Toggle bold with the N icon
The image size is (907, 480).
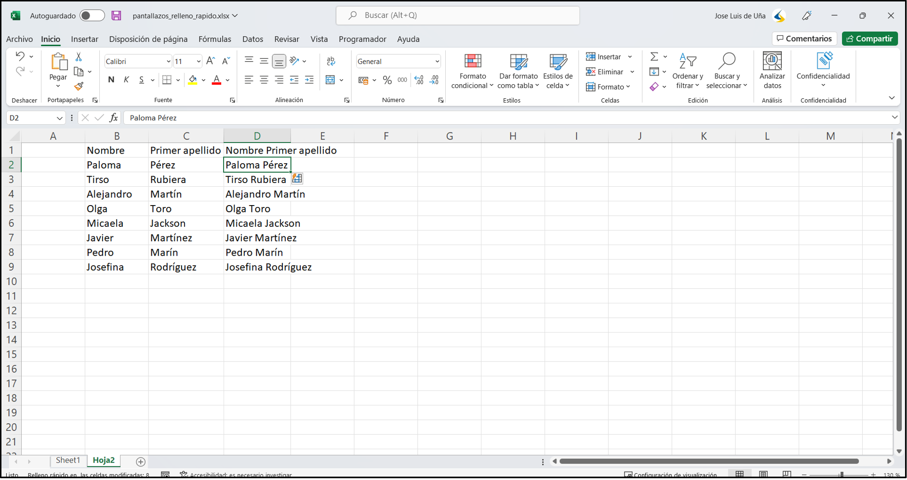111,80
